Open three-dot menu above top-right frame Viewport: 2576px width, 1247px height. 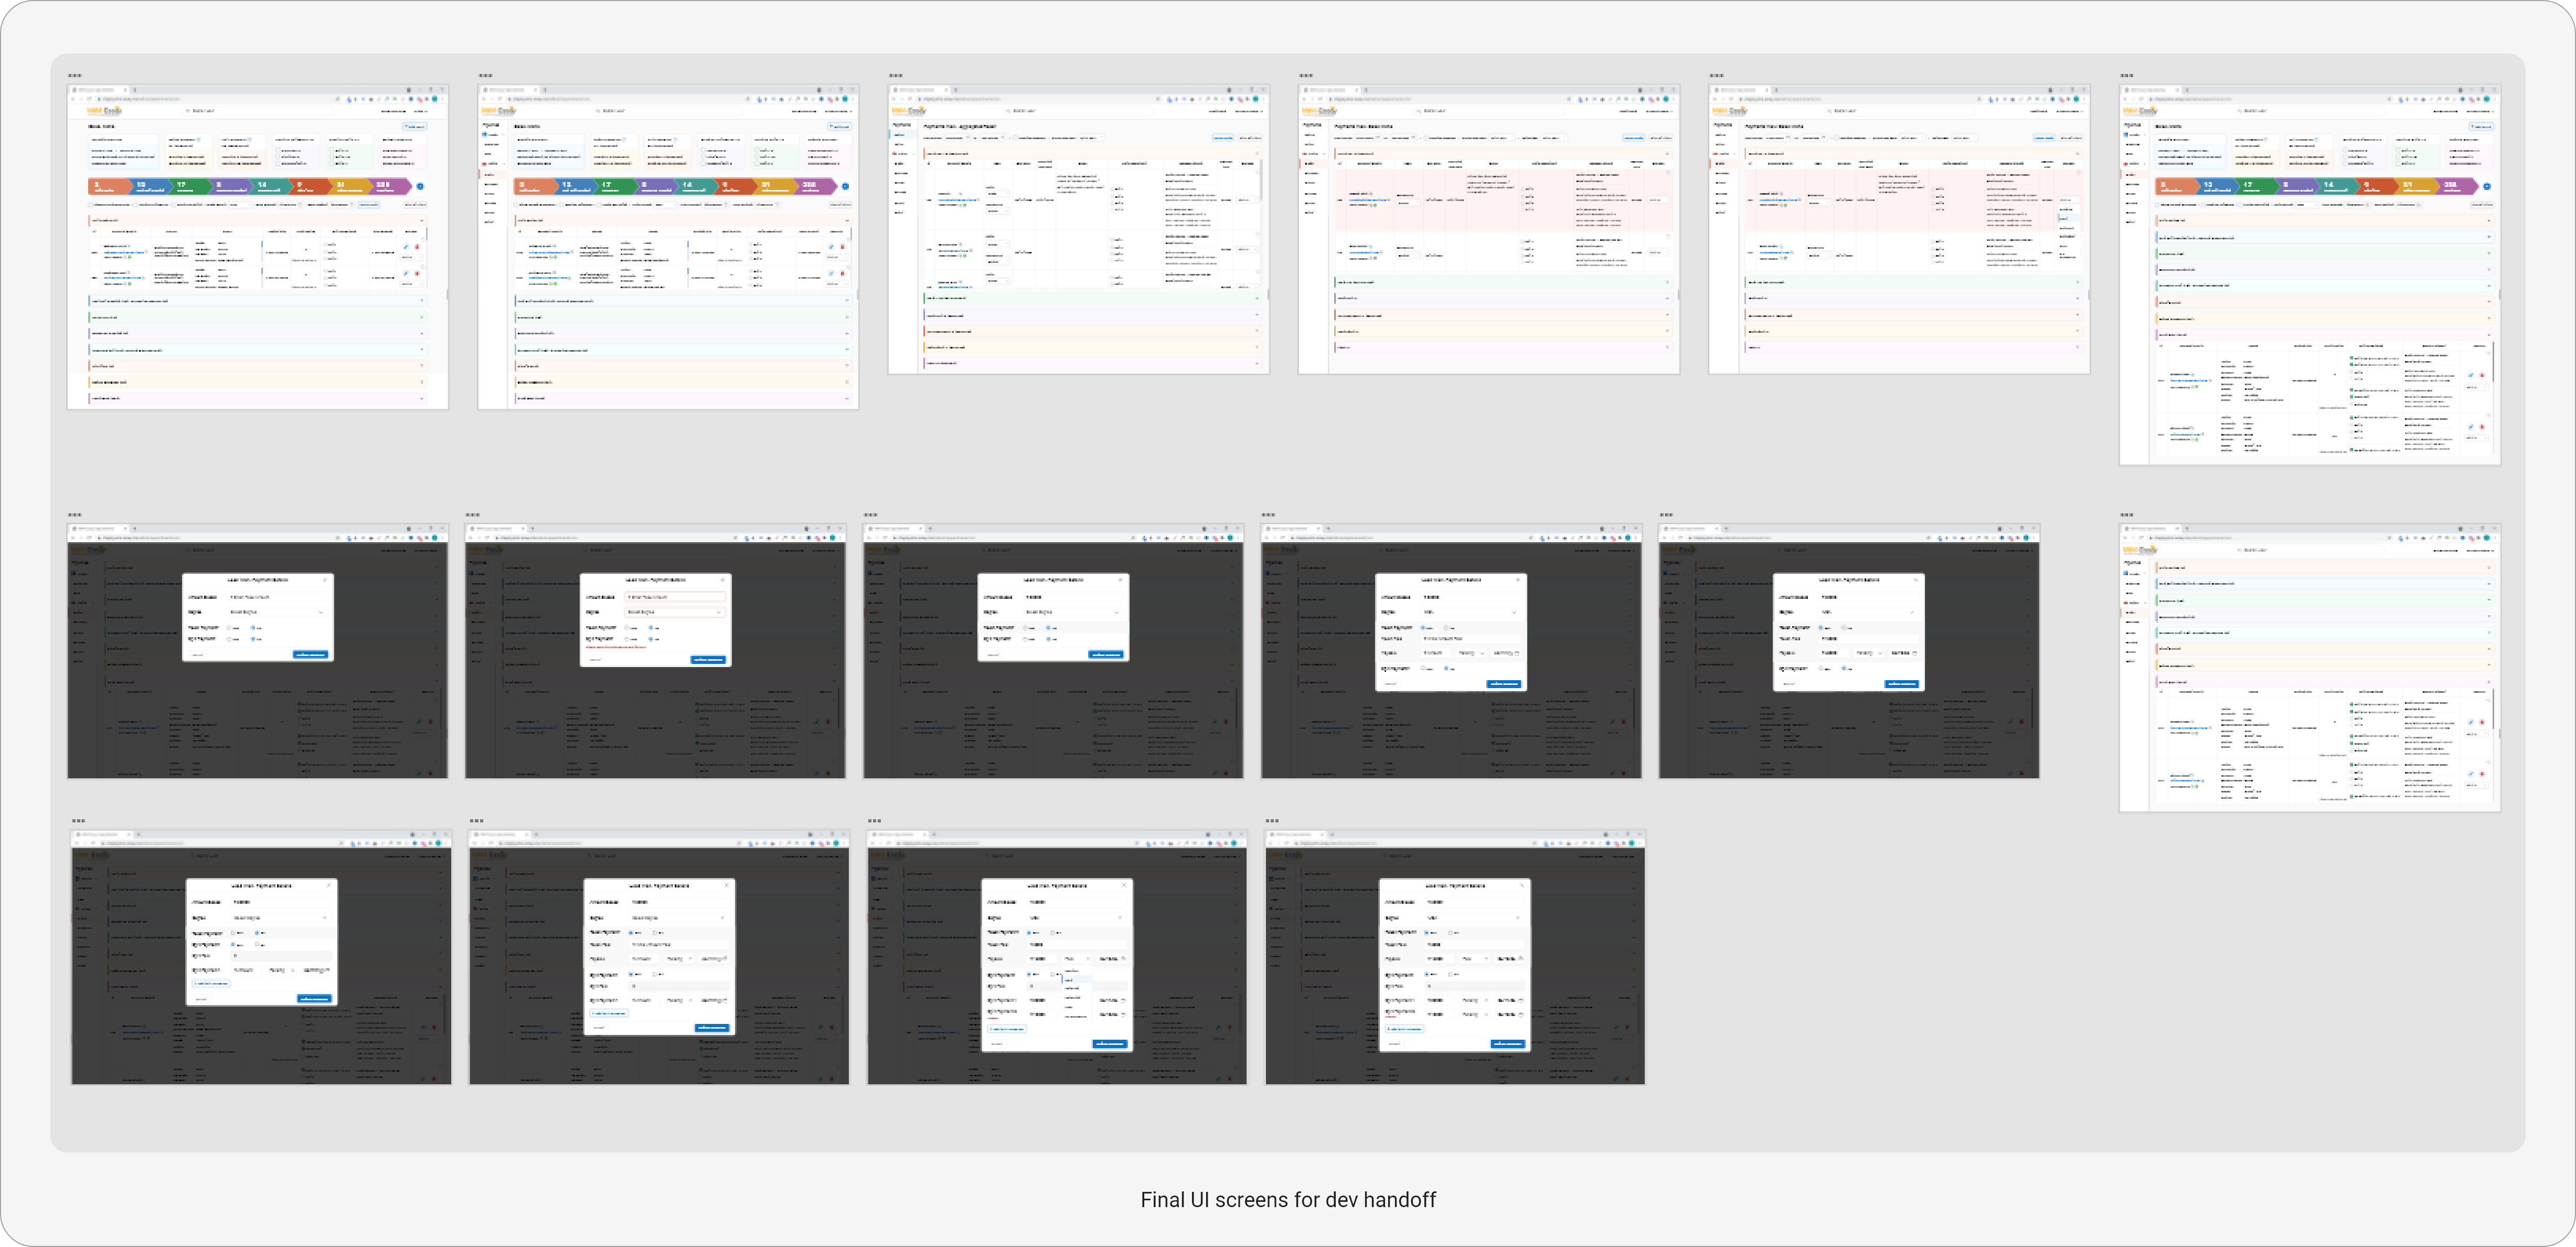2126,75
